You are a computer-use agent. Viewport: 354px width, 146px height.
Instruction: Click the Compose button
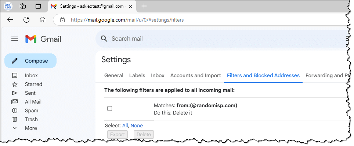(x=30, y=61)
